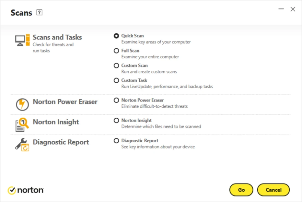Viewport: 302px width, 202px height.
Task: Select the Quick Scan radio button
Action: (116, 36)
